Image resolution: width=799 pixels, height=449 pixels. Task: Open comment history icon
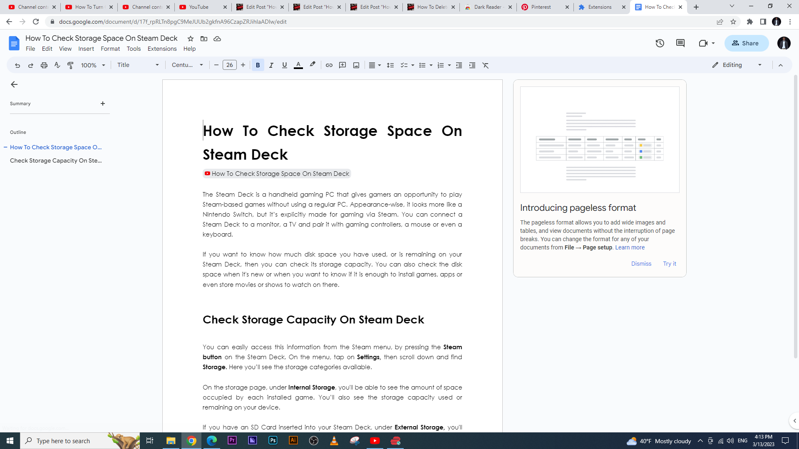(x=680, y=43)
